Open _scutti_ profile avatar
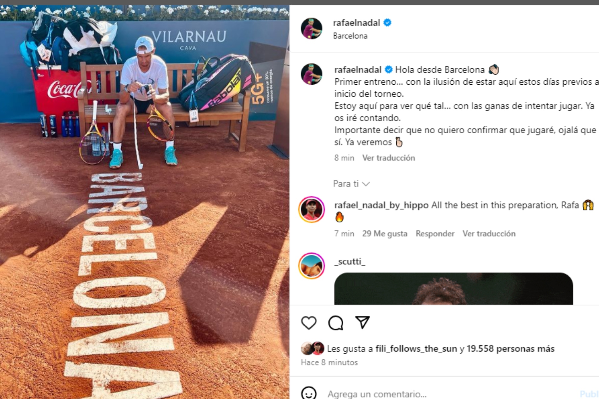Screen dimensions: 599x399 311,266
